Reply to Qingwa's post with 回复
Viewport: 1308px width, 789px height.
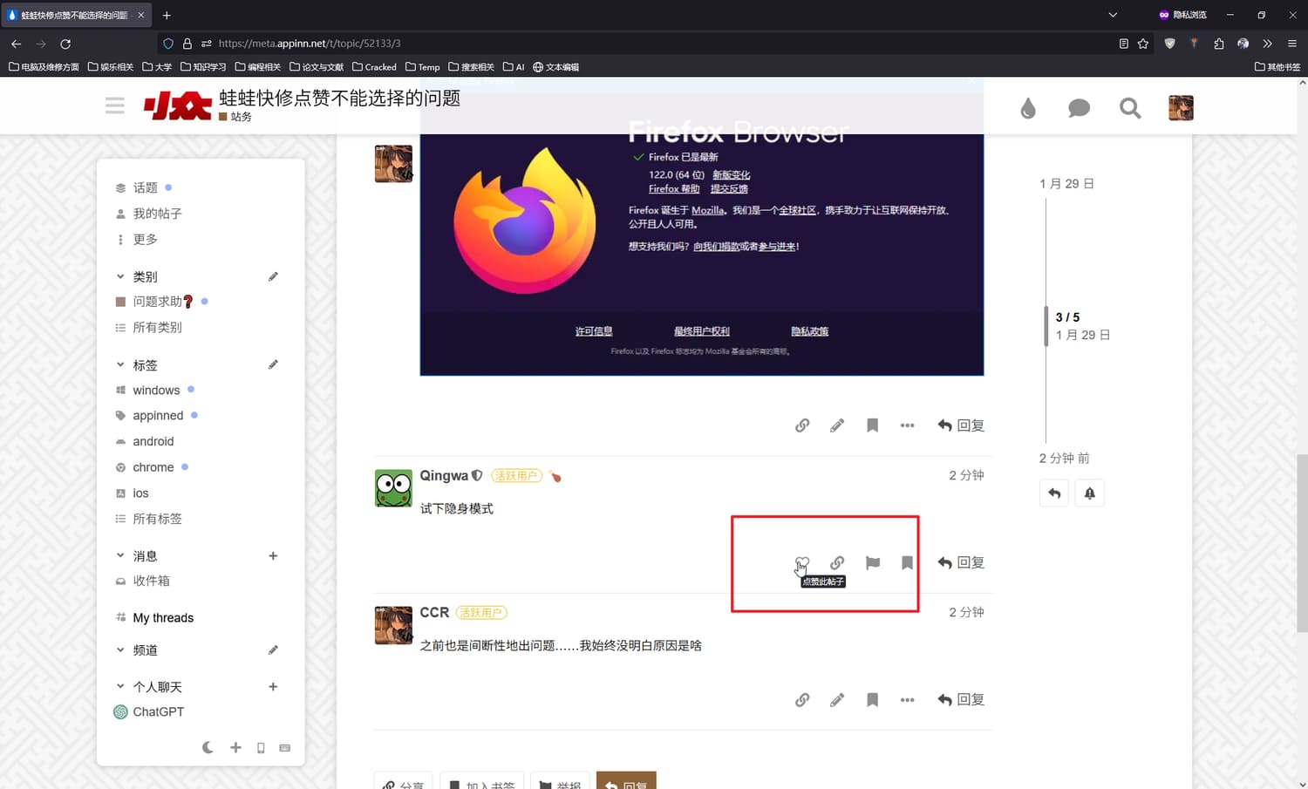(x=961, y=562)
